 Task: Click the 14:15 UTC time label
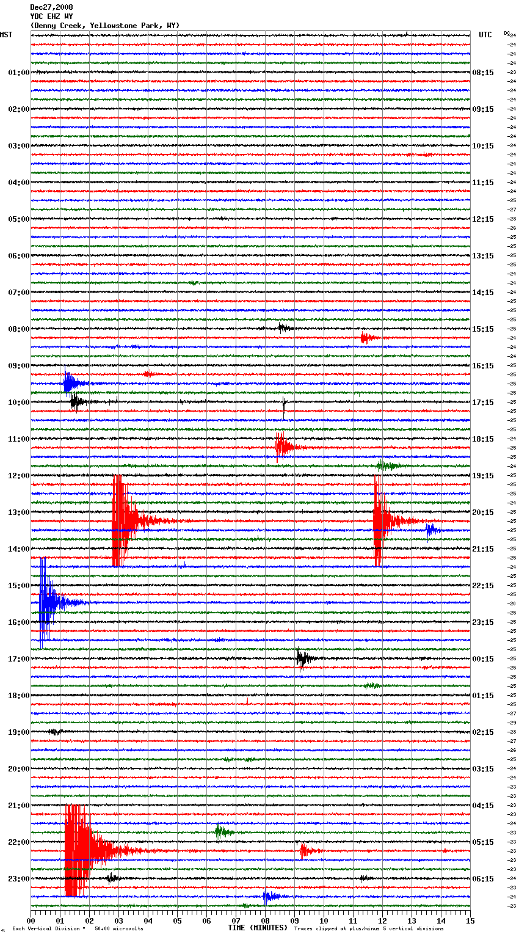(x=483, y=293)
